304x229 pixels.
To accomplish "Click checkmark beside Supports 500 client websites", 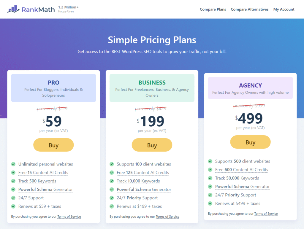I will coord(210,161).
